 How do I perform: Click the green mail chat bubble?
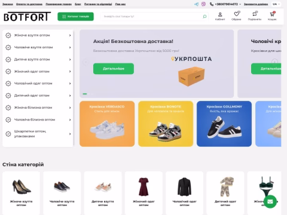(x=270, y=202)
